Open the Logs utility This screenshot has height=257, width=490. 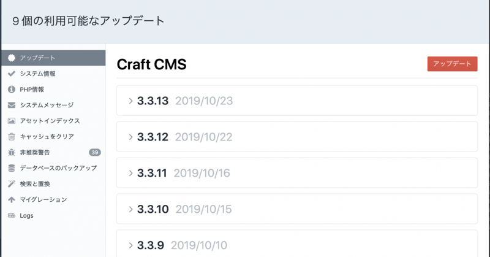coord(27,215)
